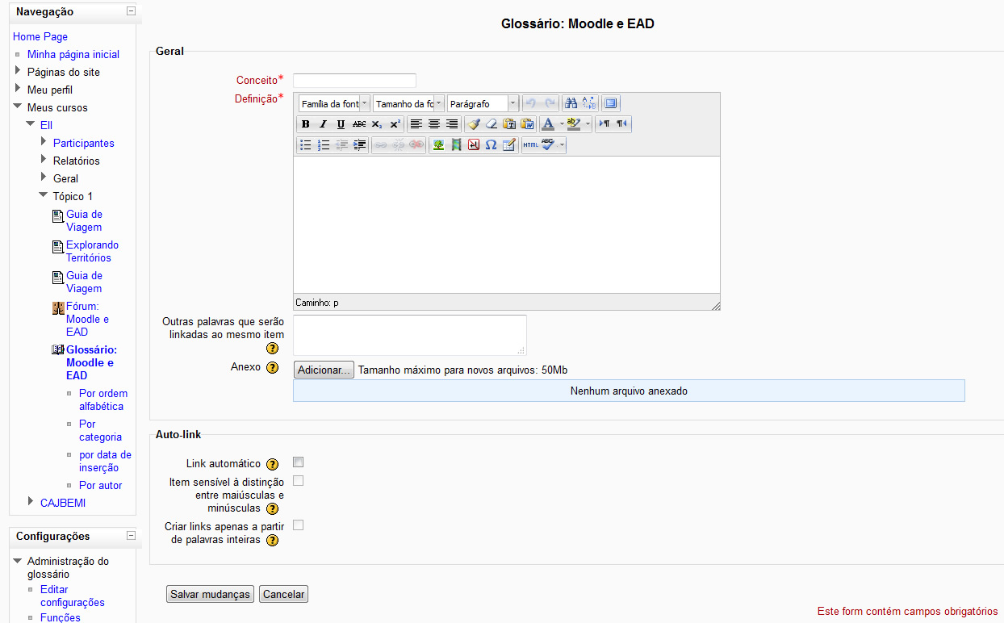Insert an image using the picture icon
1004x623 pixels.
point(438,145)
